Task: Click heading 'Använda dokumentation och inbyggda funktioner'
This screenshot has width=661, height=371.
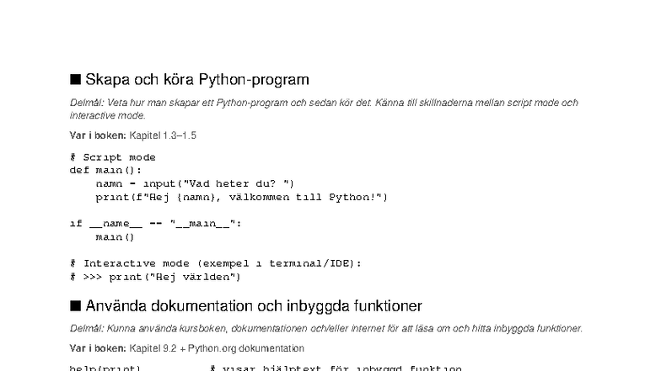Action: [253, 306]
